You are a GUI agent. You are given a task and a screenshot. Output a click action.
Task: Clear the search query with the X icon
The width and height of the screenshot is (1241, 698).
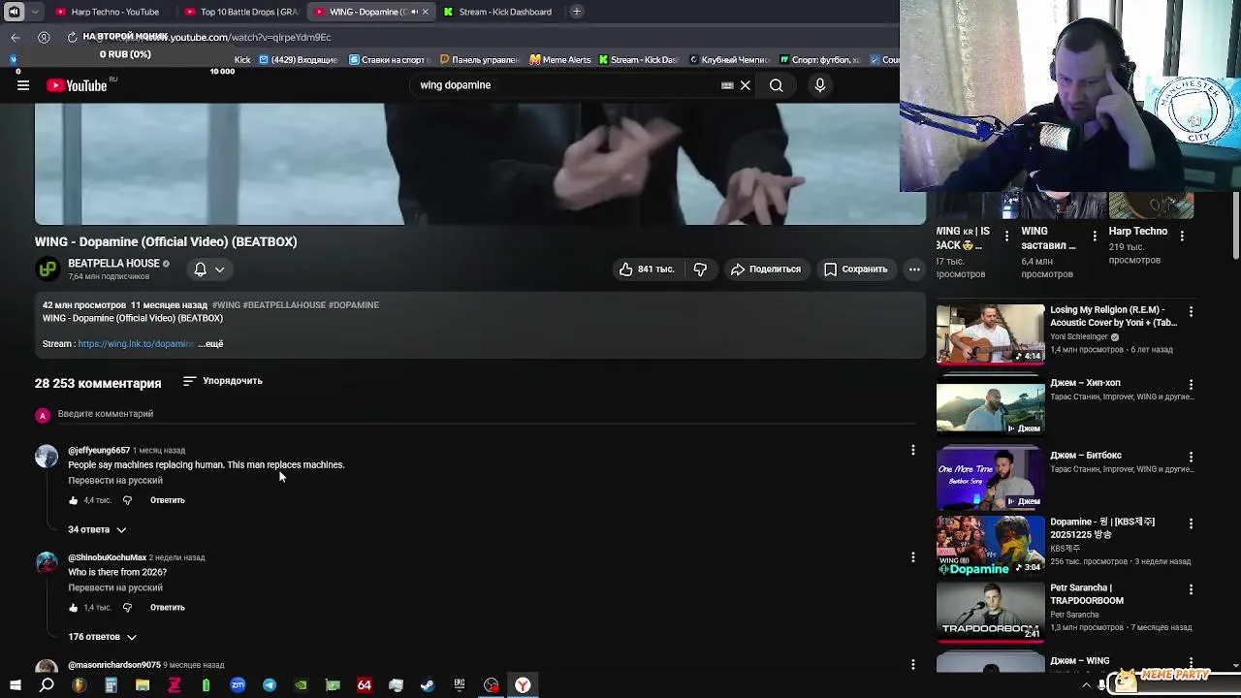point(745,85)
